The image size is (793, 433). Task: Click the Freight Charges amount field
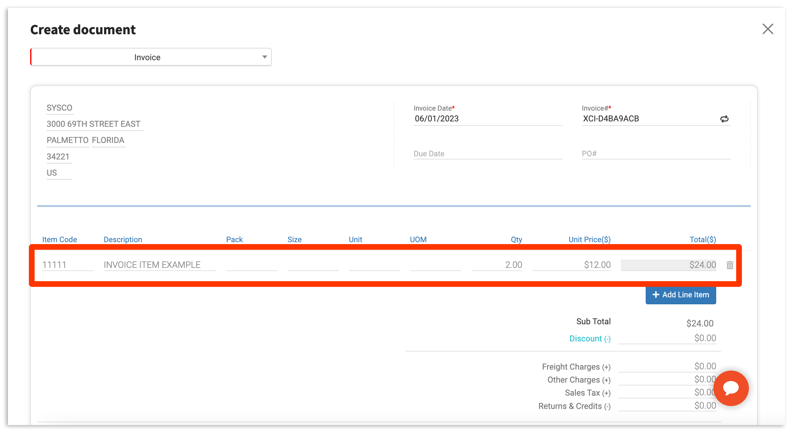(x=667, y=366)
